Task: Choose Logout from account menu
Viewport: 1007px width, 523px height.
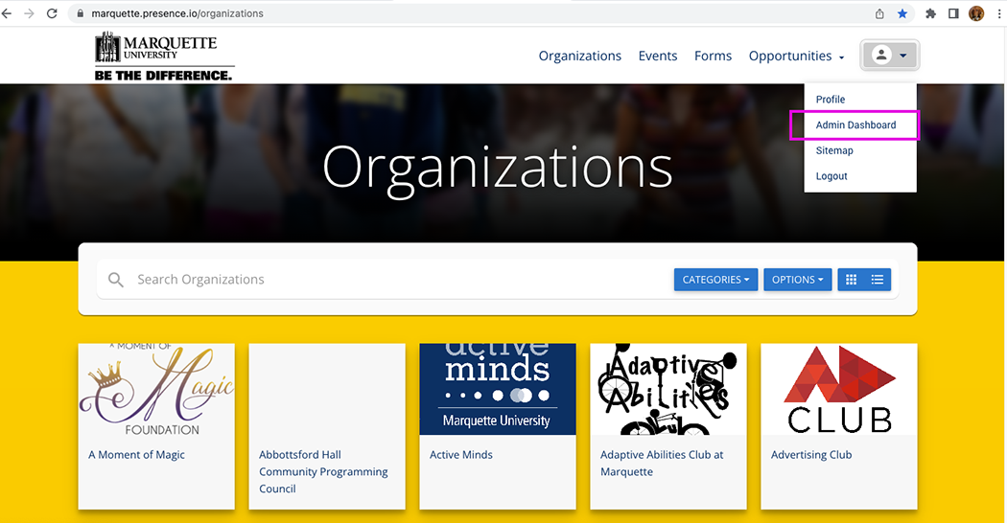Action: (x=831, y=176)
